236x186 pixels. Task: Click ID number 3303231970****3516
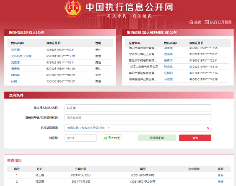203,67
